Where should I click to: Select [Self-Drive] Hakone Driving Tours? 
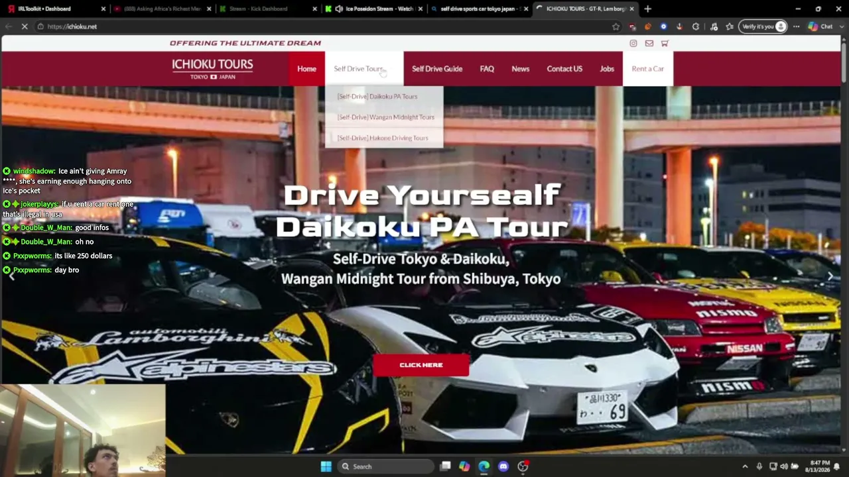point(383,138)
